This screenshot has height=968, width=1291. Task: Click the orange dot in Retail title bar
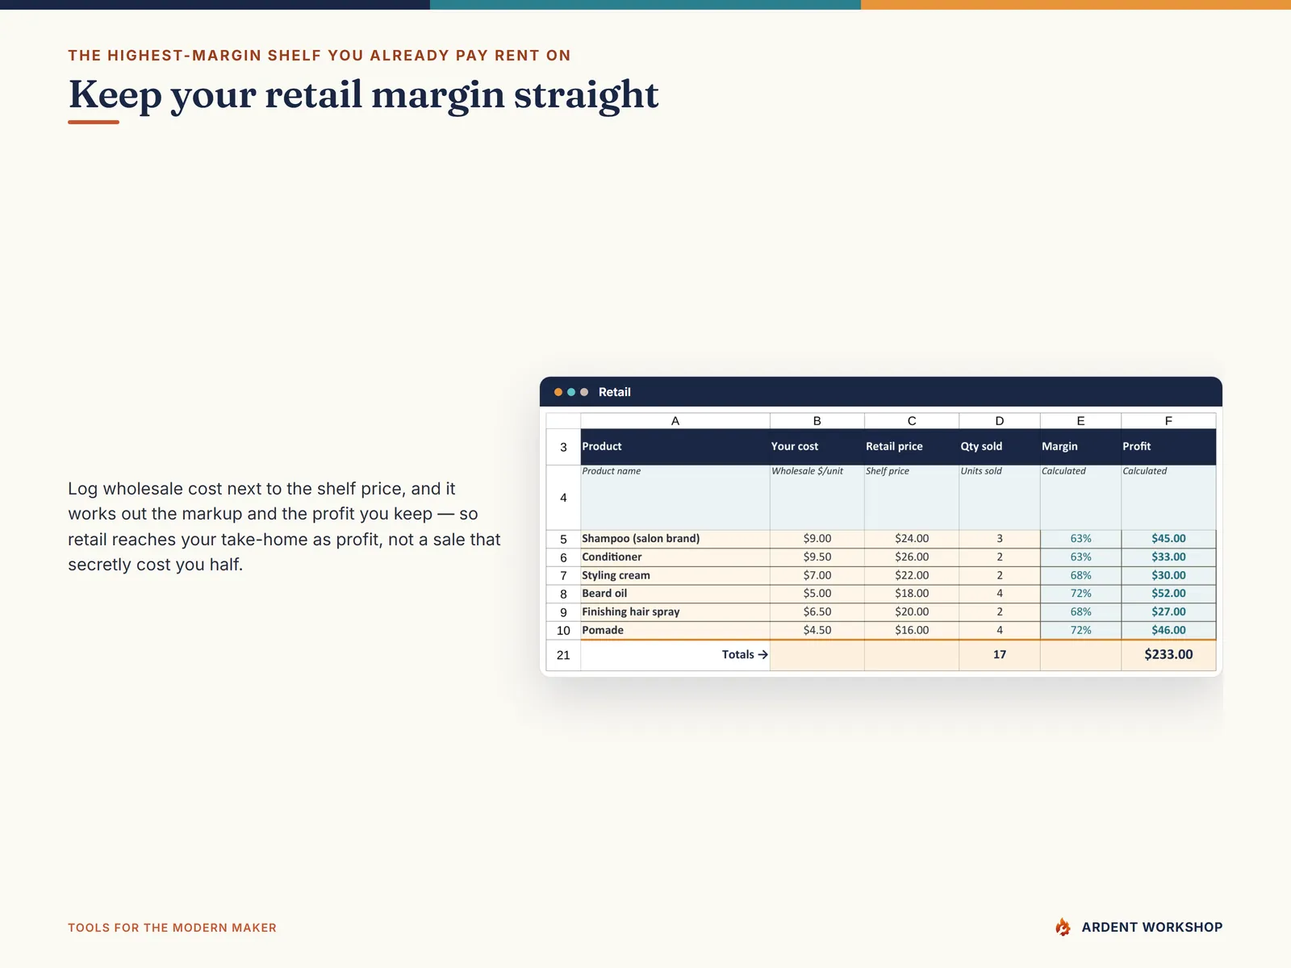558,392
